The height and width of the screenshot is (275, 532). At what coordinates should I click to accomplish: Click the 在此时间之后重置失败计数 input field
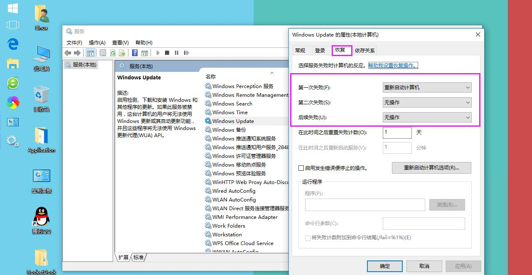[397, 133]
